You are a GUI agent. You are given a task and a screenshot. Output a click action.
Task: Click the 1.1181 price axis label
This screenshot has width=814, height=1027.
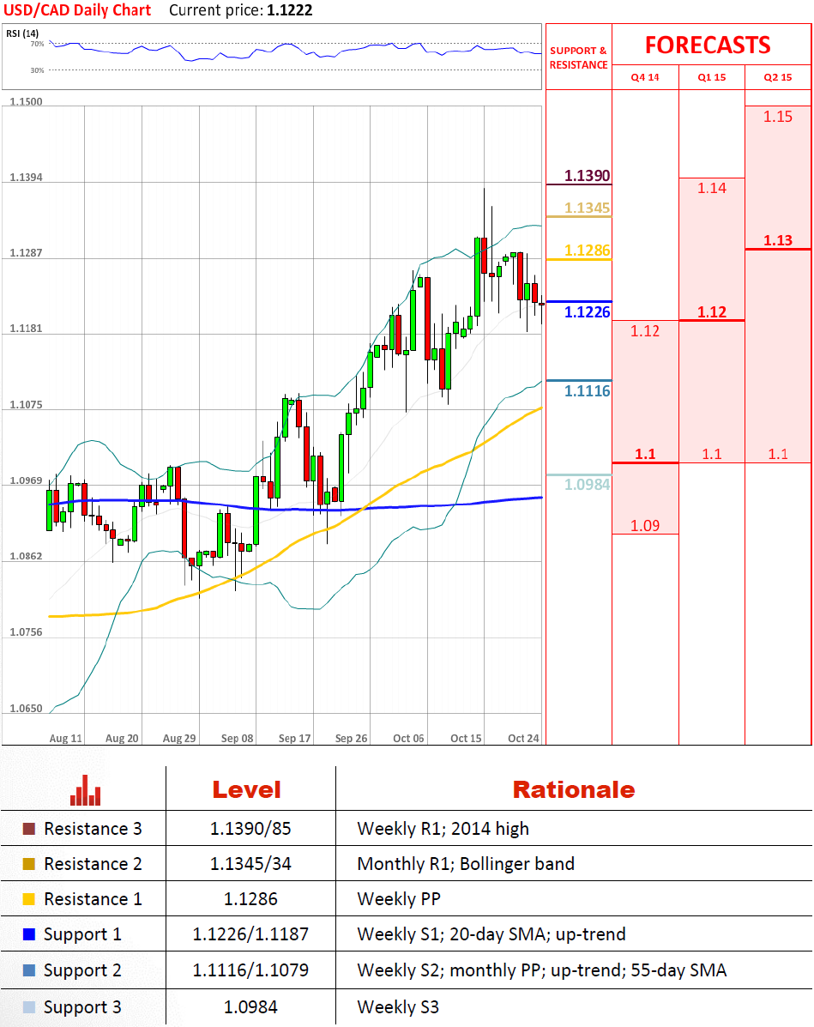[27, 328]
